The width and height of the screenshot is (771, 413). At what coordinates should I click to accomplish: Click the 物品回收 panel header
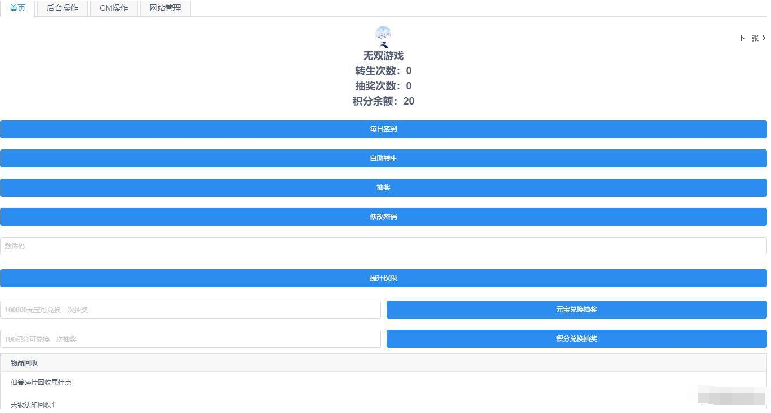click(24, 363)
